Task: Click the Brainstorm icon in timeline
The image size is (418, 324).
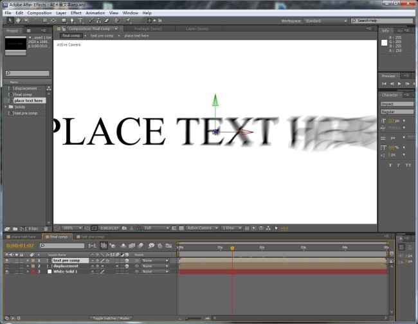Action: [x=151, y=246]
